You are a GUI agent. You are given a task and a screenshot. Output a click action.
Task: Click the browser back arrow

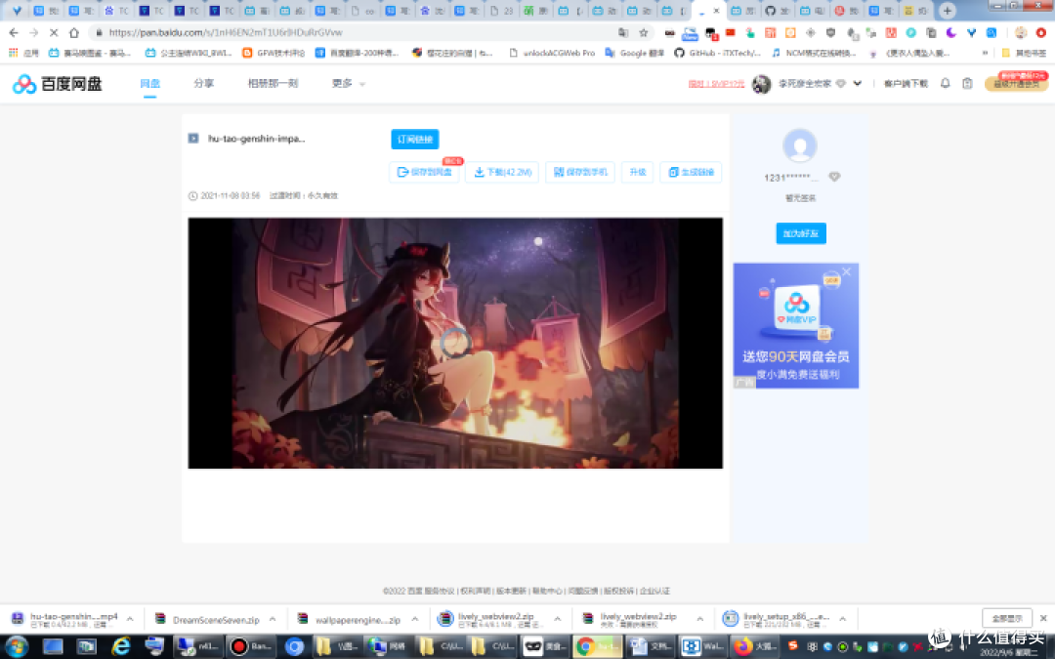[x=14, y=32]
